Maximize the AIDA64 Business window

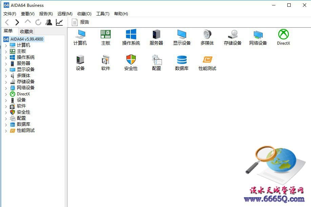pos(289,5)
